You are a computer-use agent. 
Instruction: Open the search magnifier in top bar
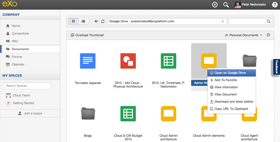point(226,4)
